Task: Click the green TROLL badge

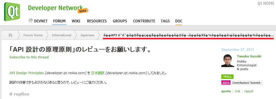Action: point(227,77)
